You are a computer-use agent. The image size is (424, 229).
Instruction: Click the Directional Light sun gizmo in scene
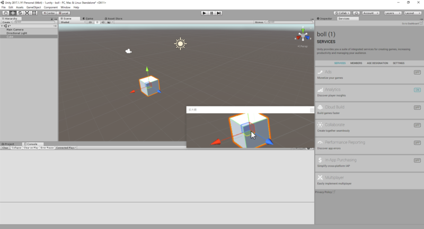[x=180, y=44]
